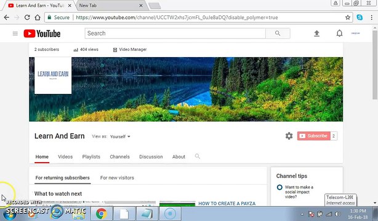Screen dimensions: 378x221
Task: Open the circular recorder taskbar icon
Action: click(170, 214)
